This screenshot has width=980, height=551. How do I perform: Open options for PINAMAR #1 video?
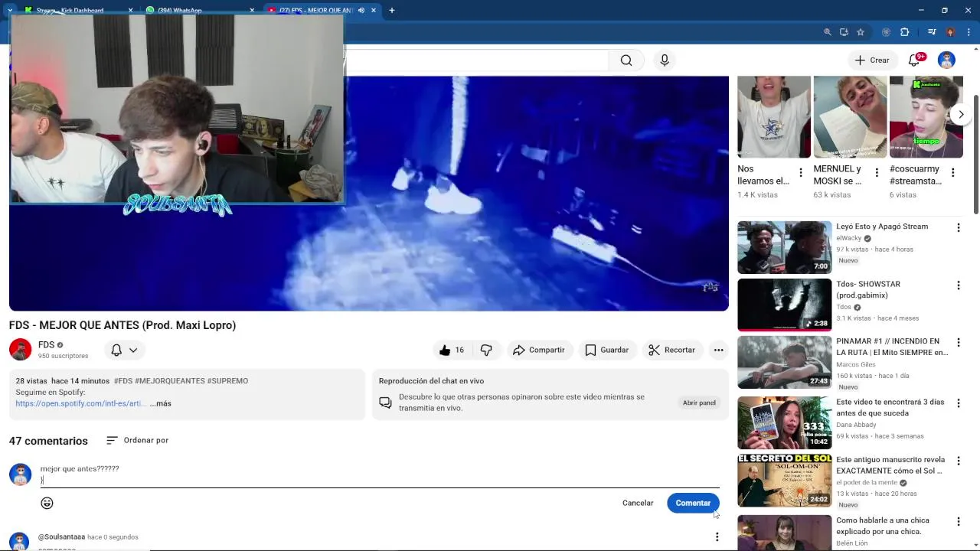tap(958, 343)
